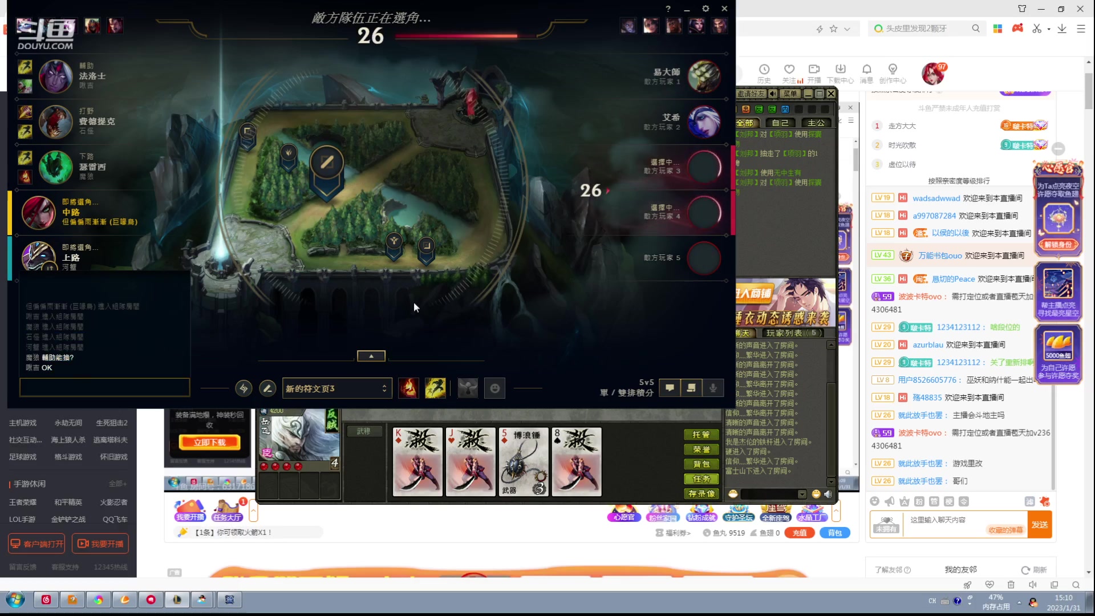
Task: Open the LoL client help question mark
Action: [668, 9]
